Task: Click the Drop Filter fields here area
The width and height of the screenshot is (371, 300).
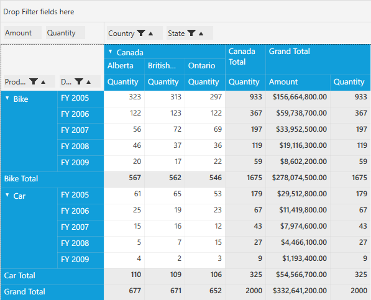Action: (x=185, y=11)
